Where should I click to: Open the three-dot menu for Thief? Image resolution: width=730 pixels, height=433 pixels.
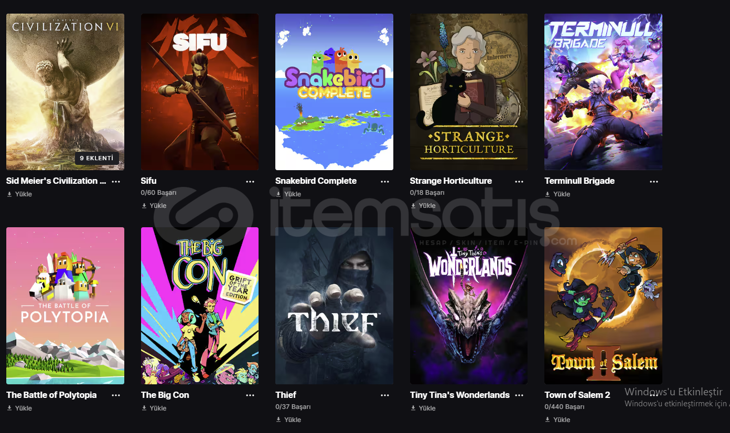[x=385, y=395]
